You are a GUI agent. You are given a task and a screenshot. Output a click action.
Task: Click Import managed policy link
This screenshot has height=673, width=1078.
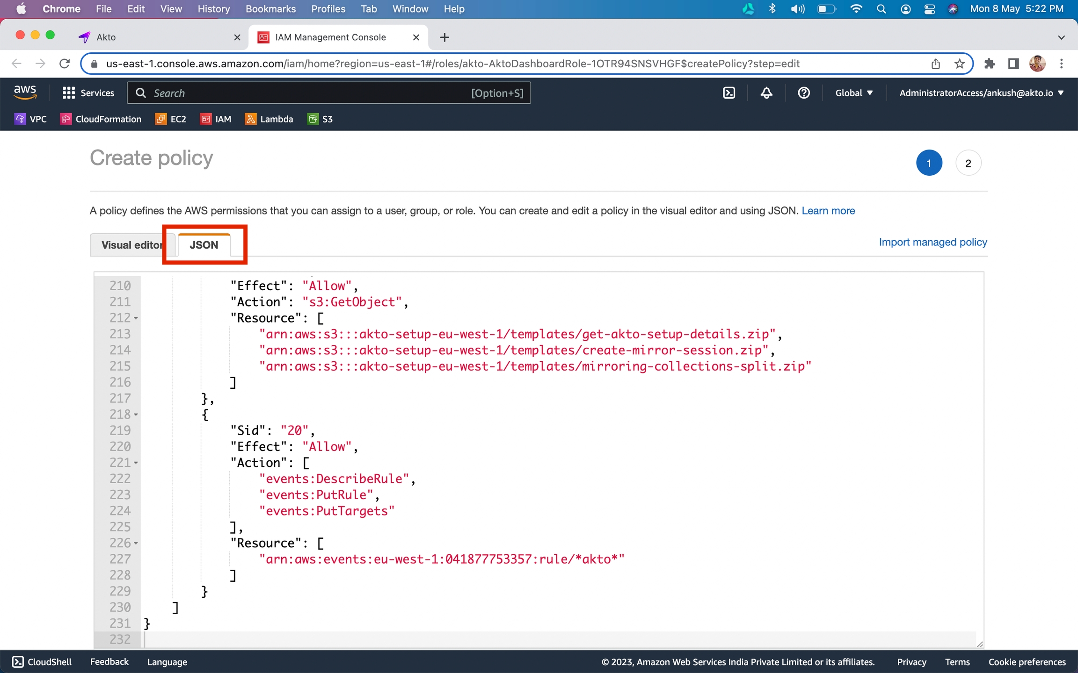point(932,242)
